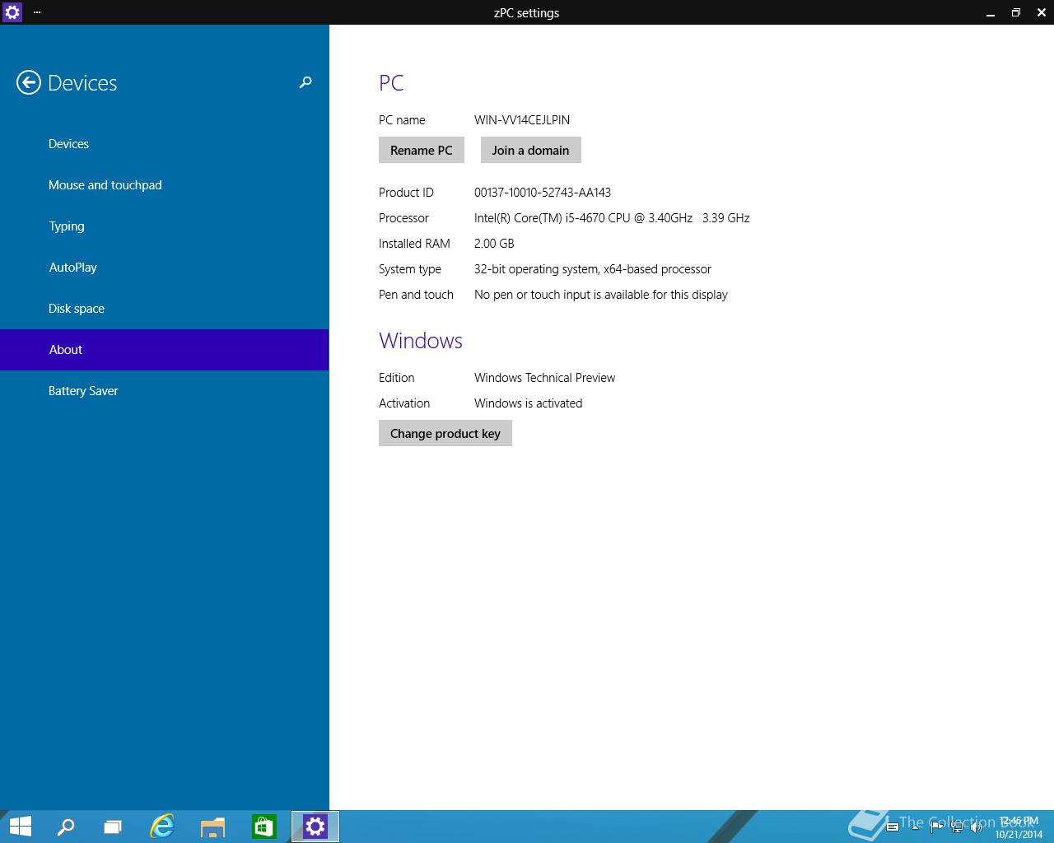The width and height of the screenshot is (1054, 843).
Task: Click the gear app icon in title bar
Action: [12, 12]
